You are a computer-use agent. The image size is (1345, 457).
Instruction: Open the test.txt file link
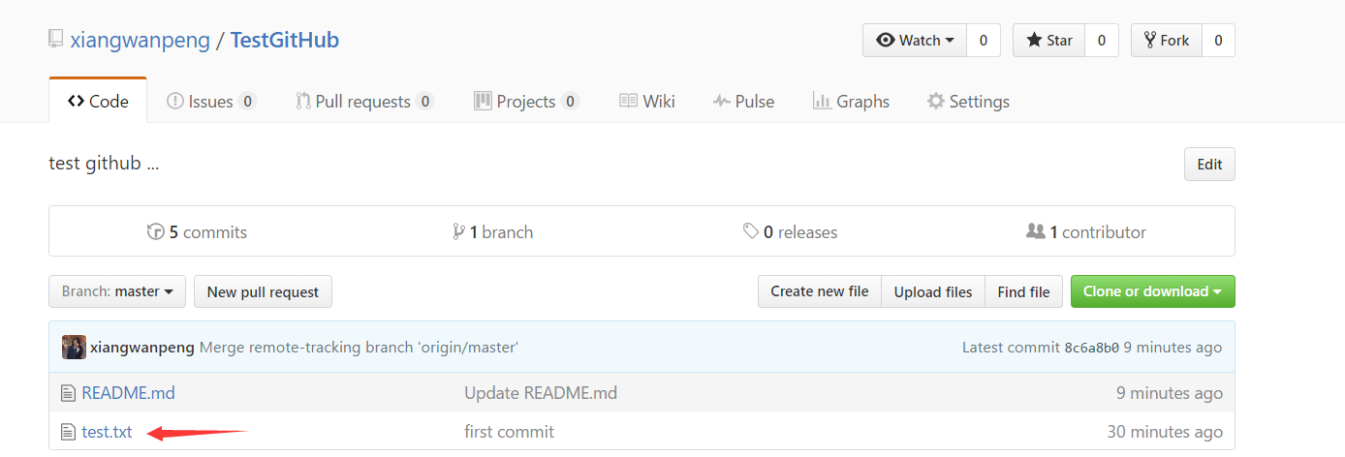click(107, 432)
